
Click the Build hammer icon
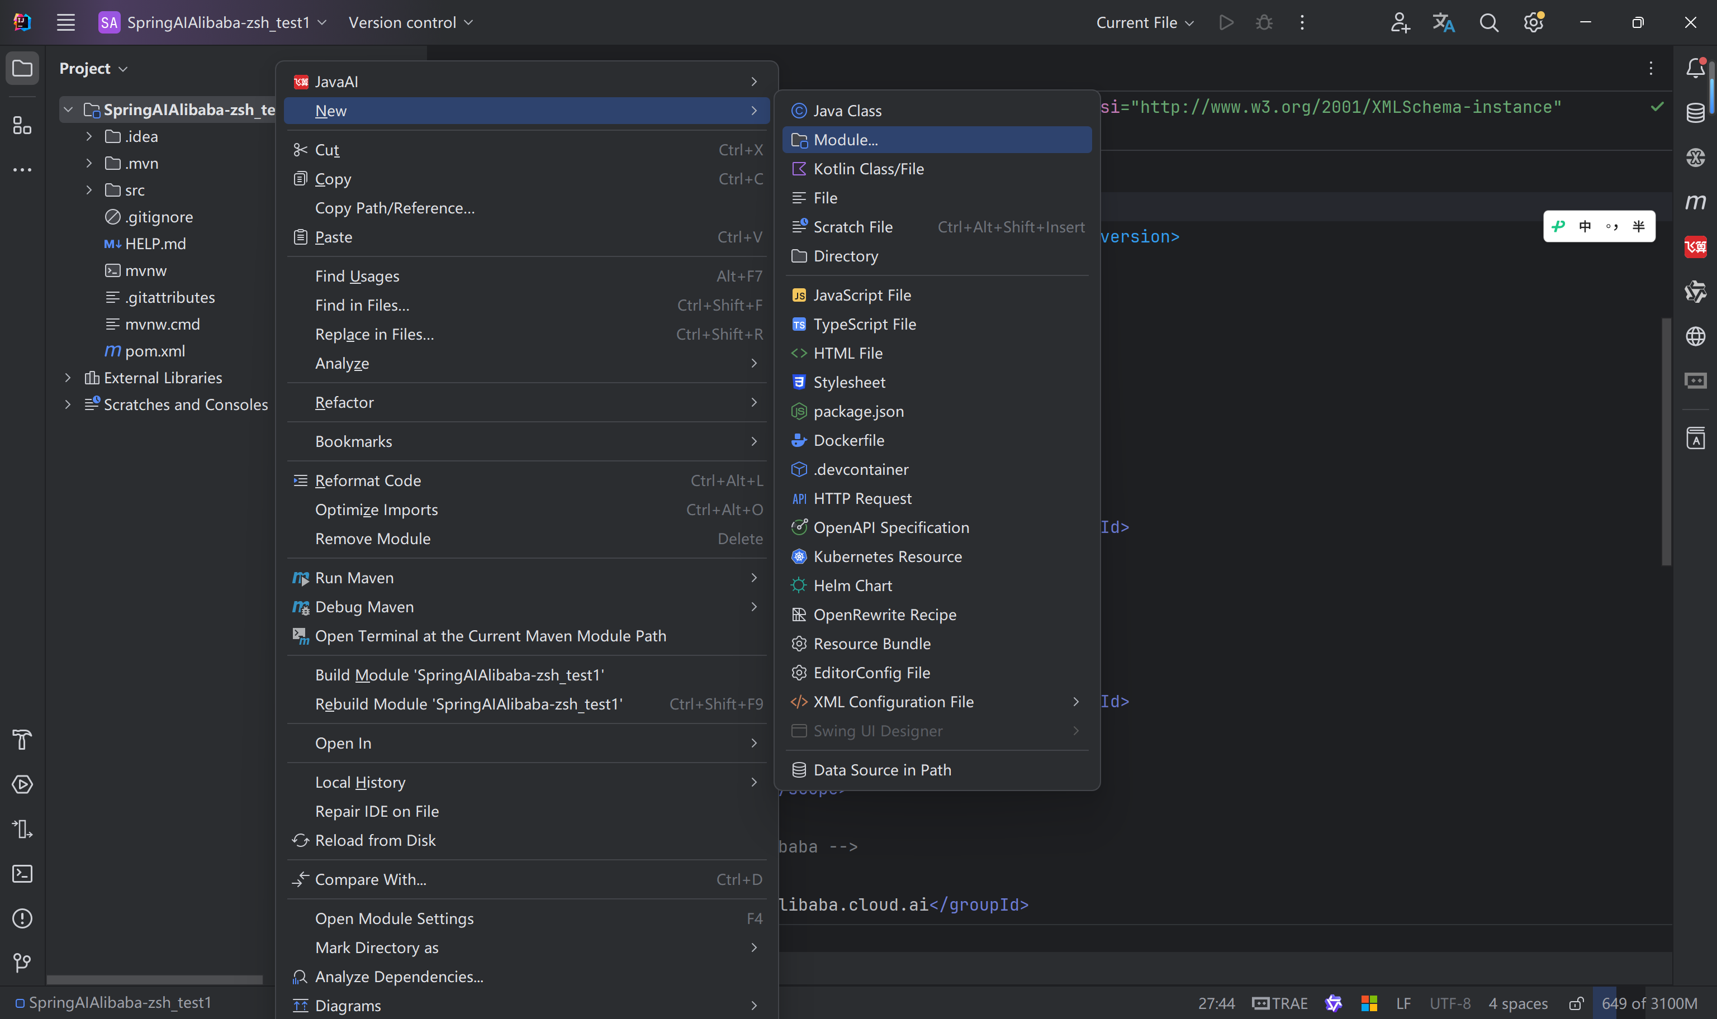pyautogui.click(x=22, y=740)
